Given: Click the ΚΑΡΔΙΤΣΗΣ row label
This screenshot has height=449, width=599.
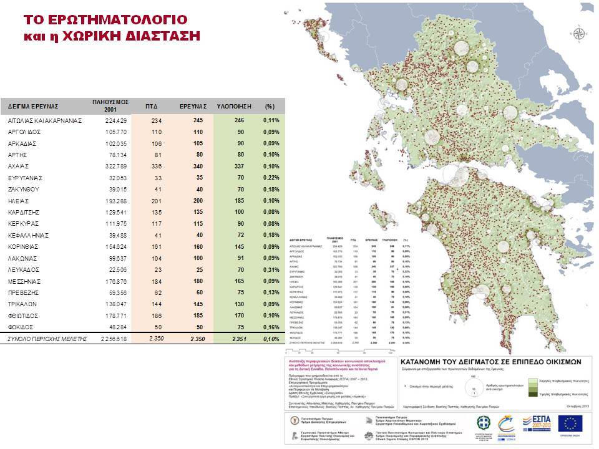Looking at the screenshot, I should (24, 212).
